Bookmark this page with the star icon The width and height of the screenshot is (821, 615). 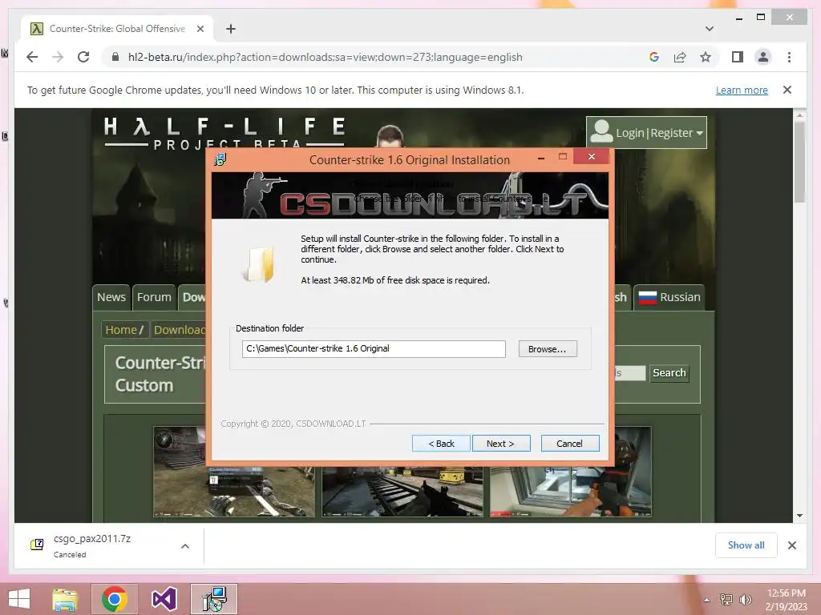tap(706, 57)
